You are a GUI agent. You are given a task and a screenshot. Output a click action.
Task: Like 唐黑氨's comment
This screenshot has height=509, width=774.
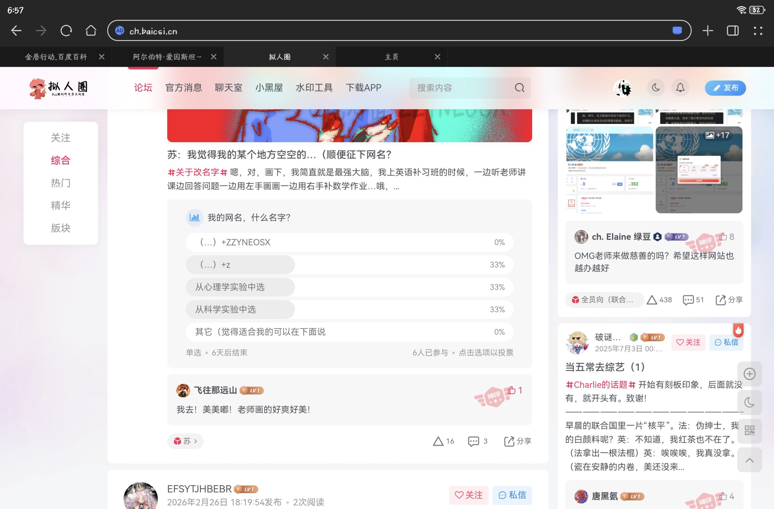pyautogui.click(x=726, y=496)
